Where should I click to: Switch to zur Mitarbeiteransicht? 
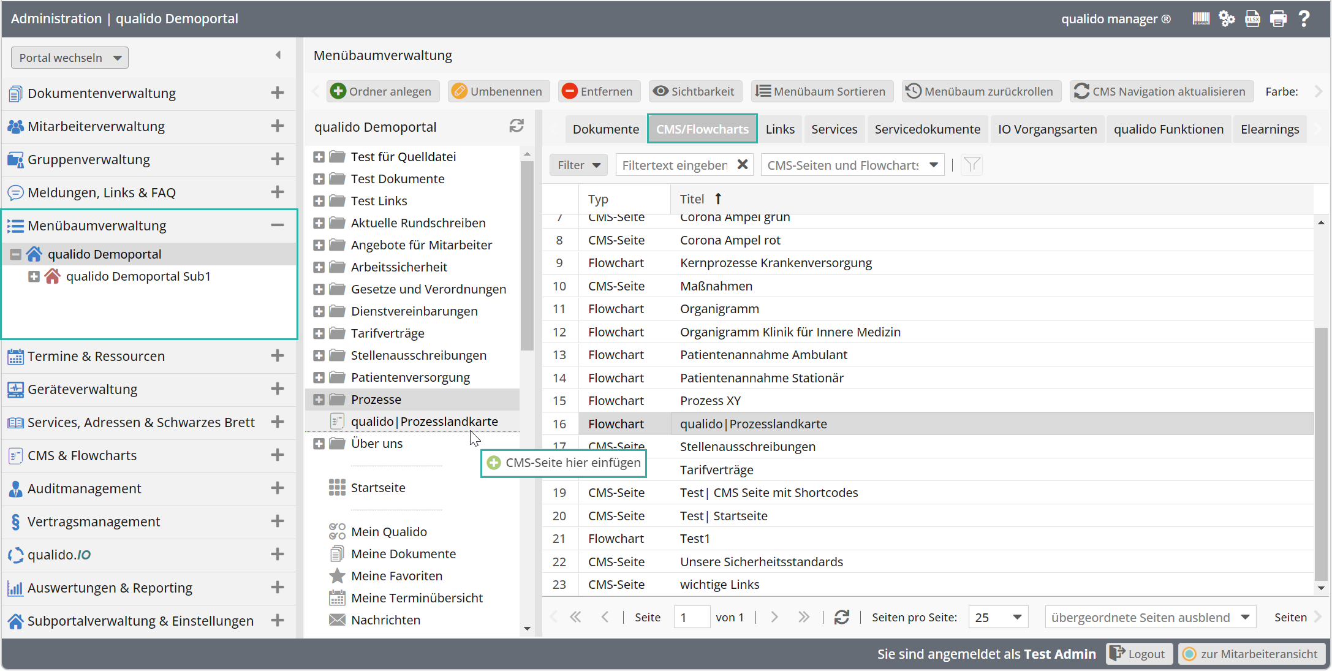point(1251,654)
